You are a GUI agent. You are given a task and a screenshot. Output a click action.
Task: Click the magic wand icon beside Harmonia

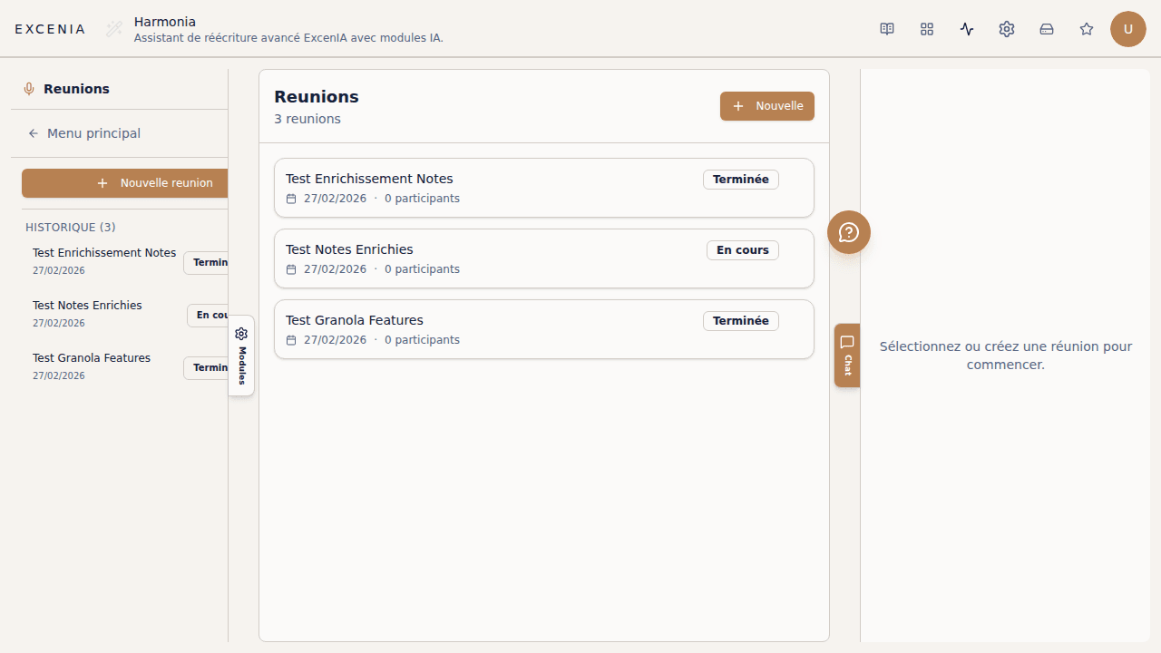click(114, 29)
